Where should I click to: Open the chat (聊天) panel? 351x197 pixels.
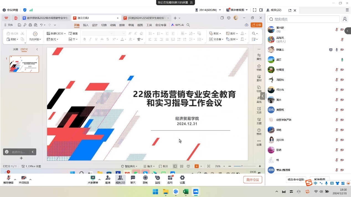133,179
